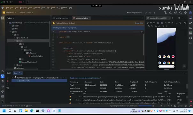Screen dimensions: 193x115
Task: Open the Windows Start button
Action: (4, 111)
